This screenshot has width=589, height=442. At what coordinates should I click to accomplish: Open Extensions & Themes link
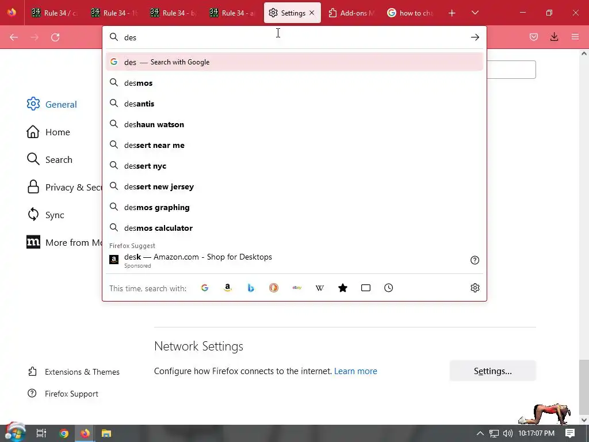(74, 372)
